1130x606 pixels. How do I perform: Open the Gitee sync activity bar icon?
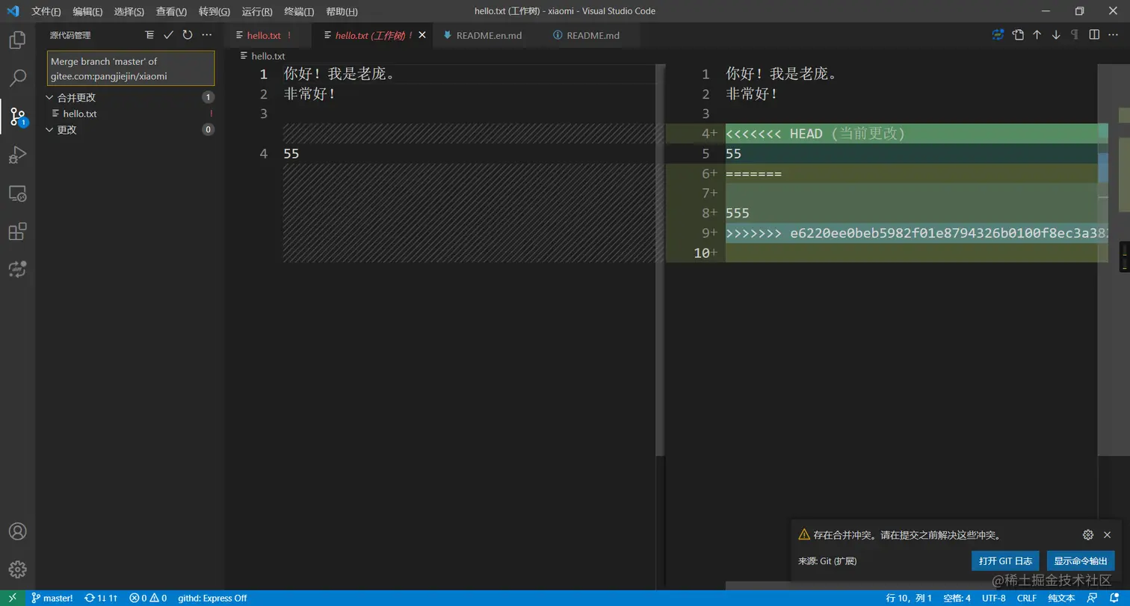17,269
